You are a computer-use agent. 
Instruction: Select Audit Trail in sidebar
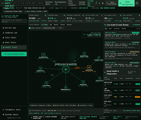click(x=14, y=47)
